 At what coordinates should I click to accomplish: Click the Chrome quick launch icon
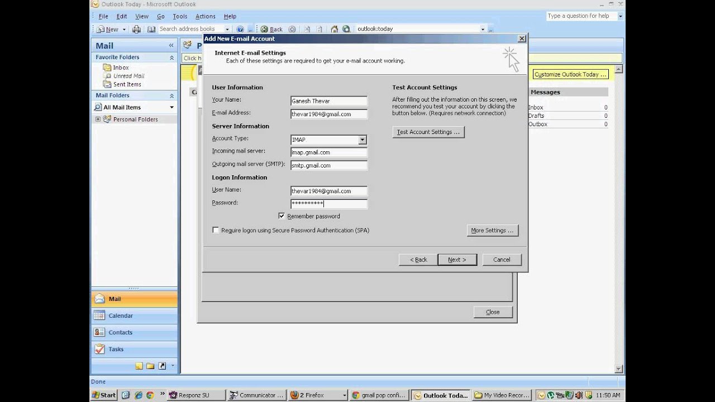pyautogui.click(x=150, y=395)
